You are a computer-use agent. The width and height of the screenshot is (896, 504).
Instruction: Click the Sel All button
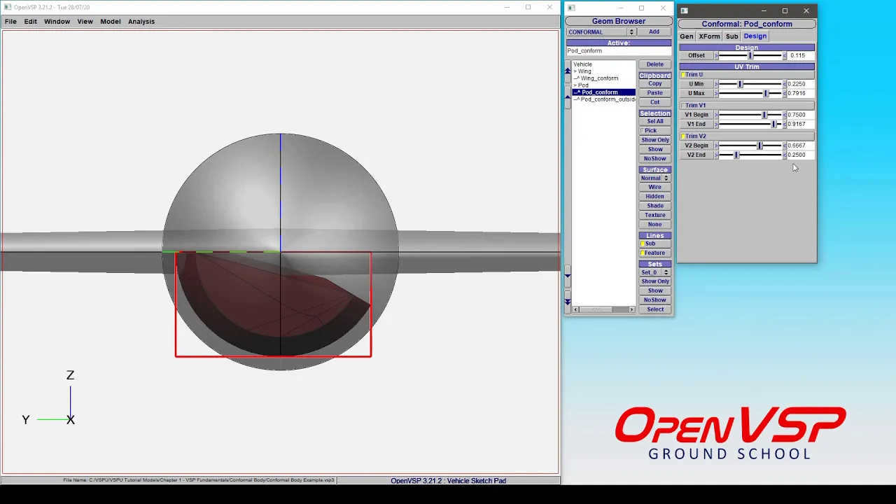click(x=655, y=122)
